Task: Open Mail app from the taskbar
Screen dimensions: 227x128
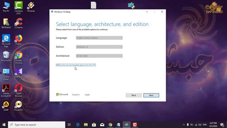Action: (102, 125)
